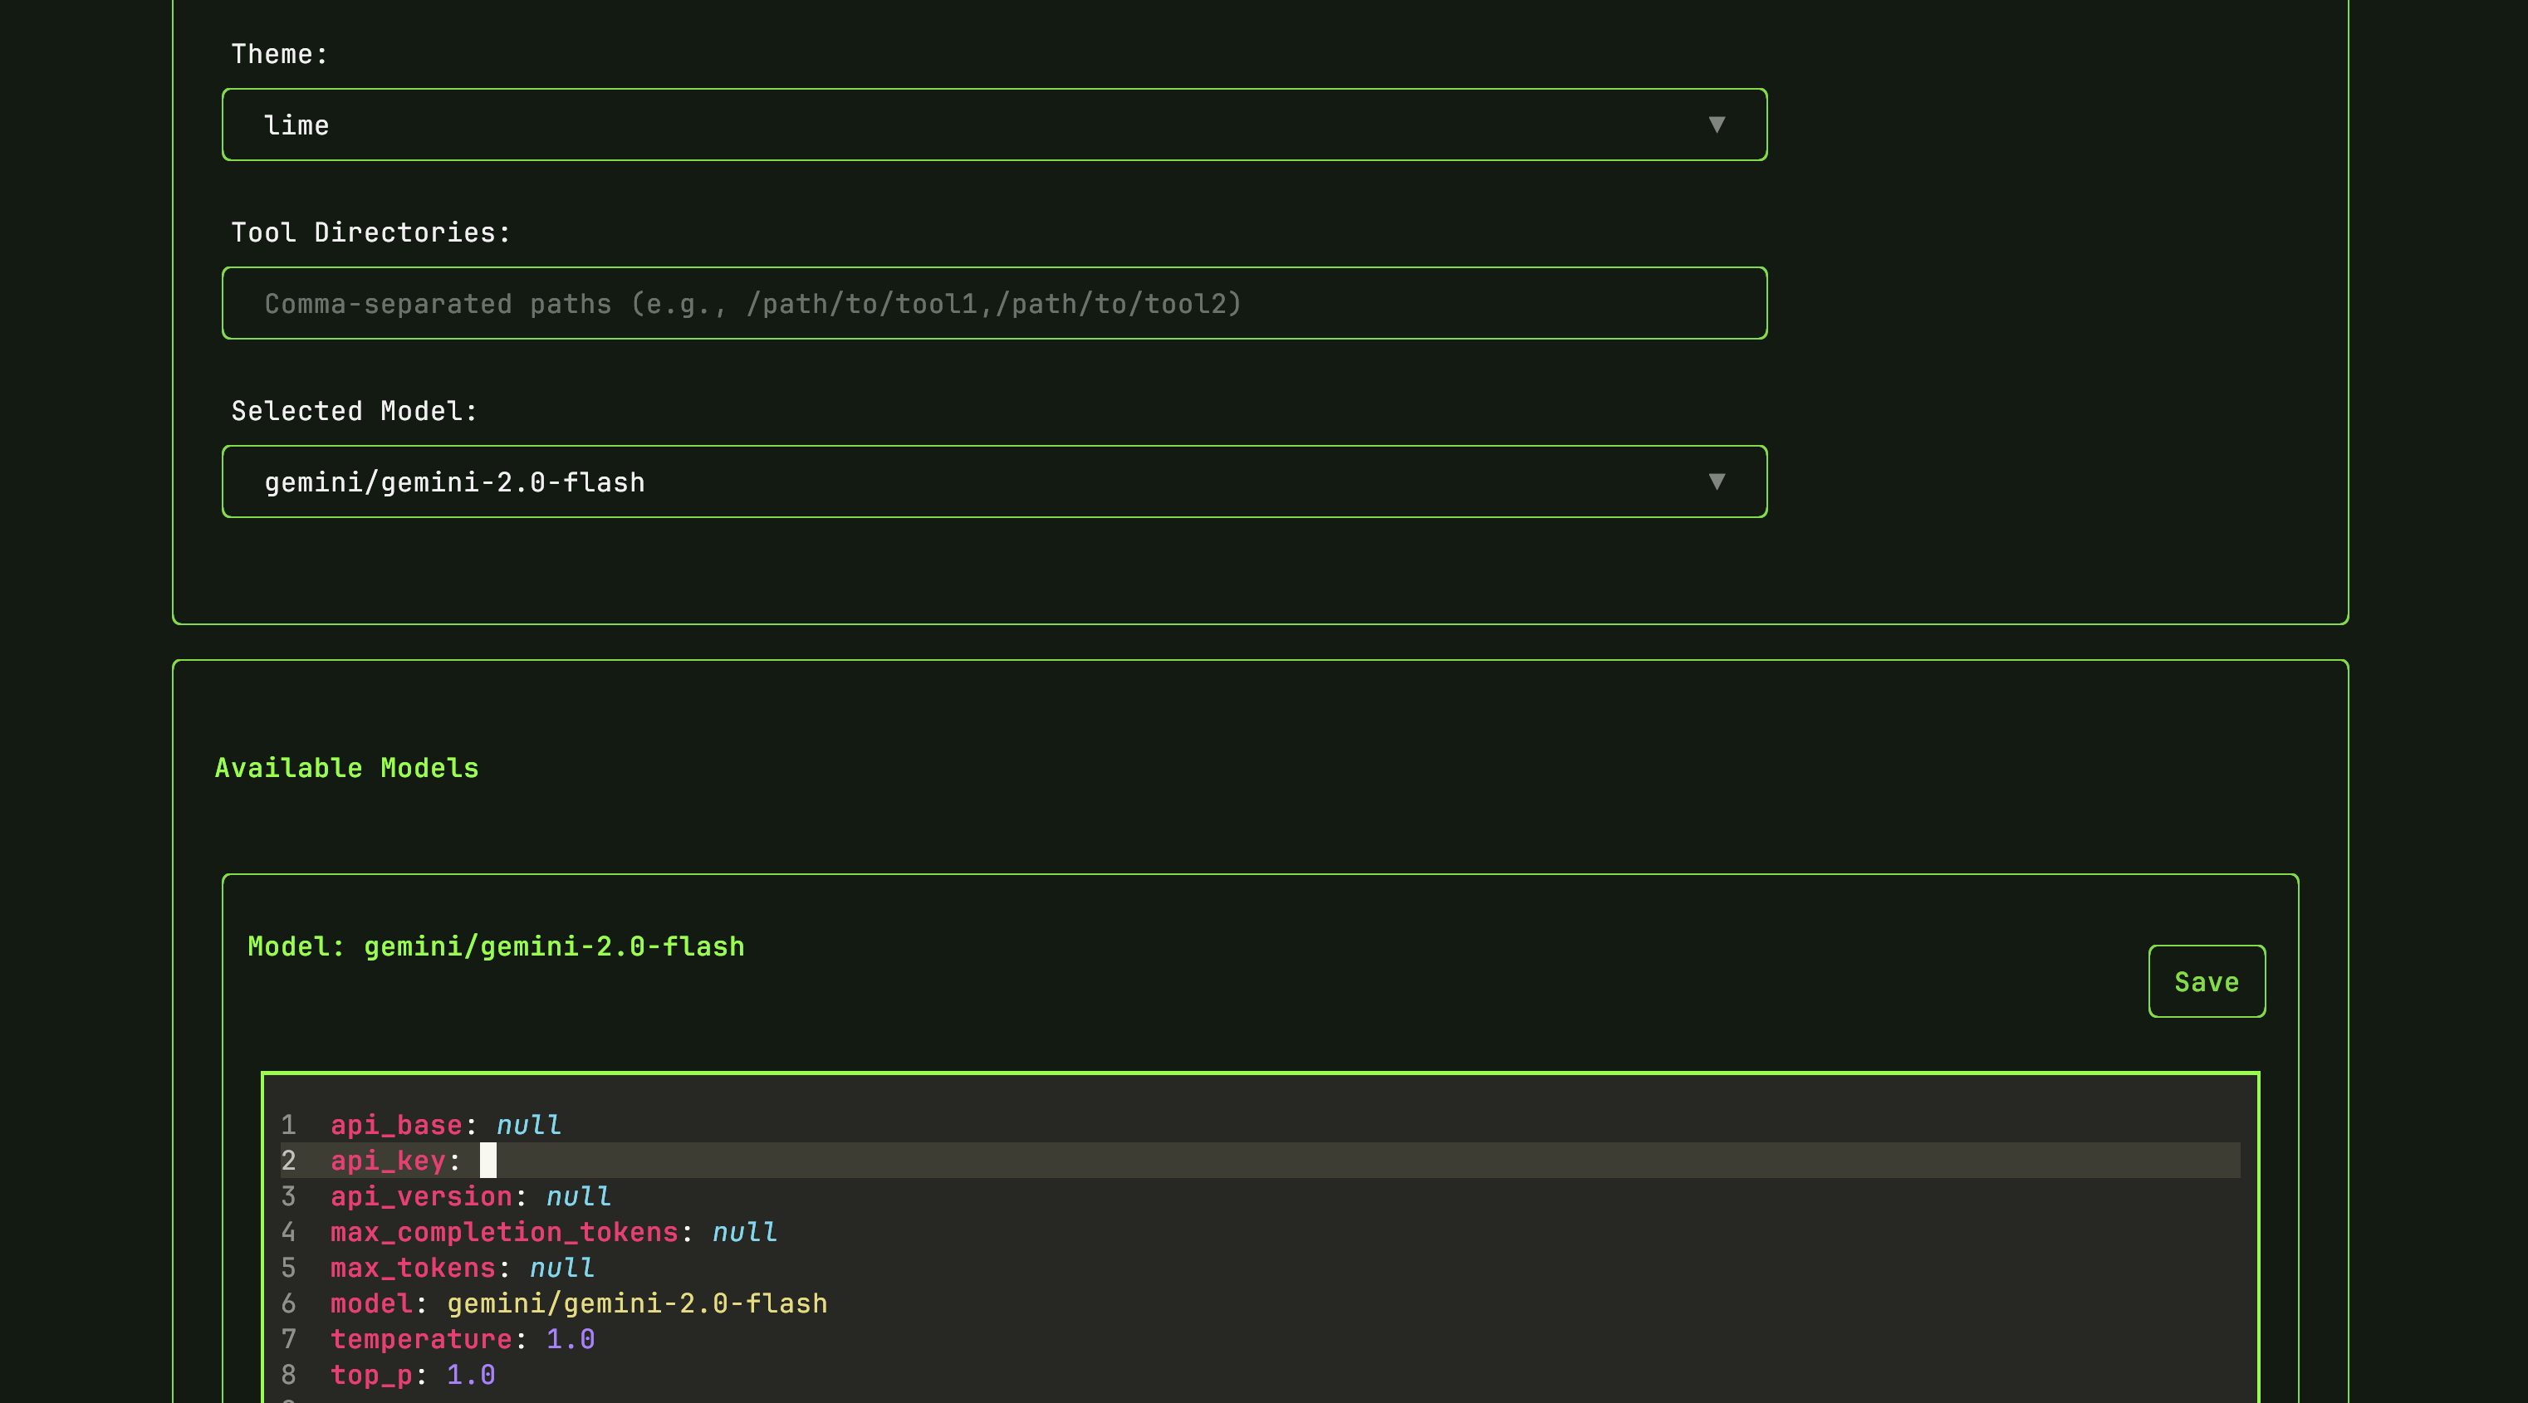
Task: Click the 'Available Models' heading
Action: coord(346,767)
